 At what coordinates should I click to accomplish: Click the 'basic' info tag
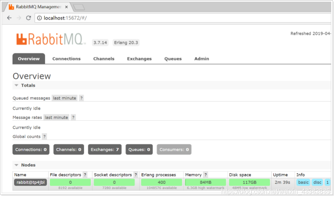303,182
